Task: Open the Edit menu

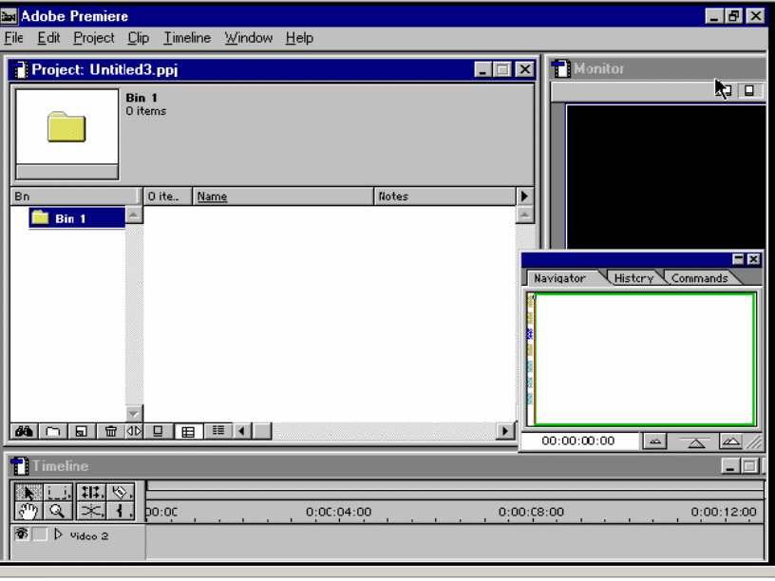Action: pyautogui.click(x=48, y=38)
